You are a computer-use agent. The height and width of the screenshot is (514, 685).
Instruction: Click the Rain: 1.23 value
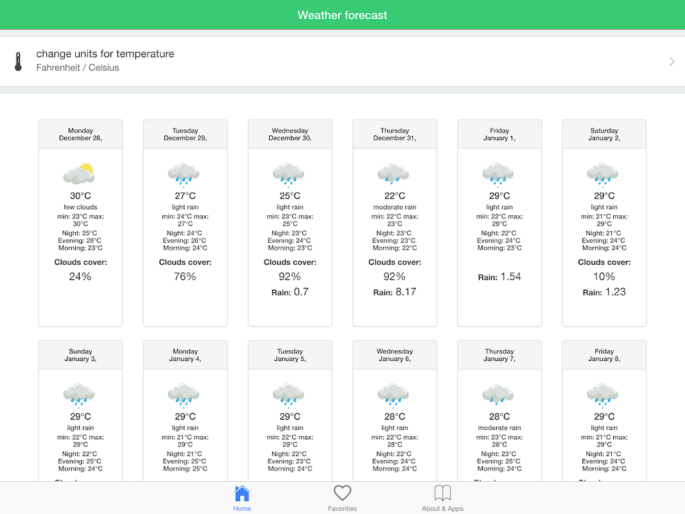[604, 292]
